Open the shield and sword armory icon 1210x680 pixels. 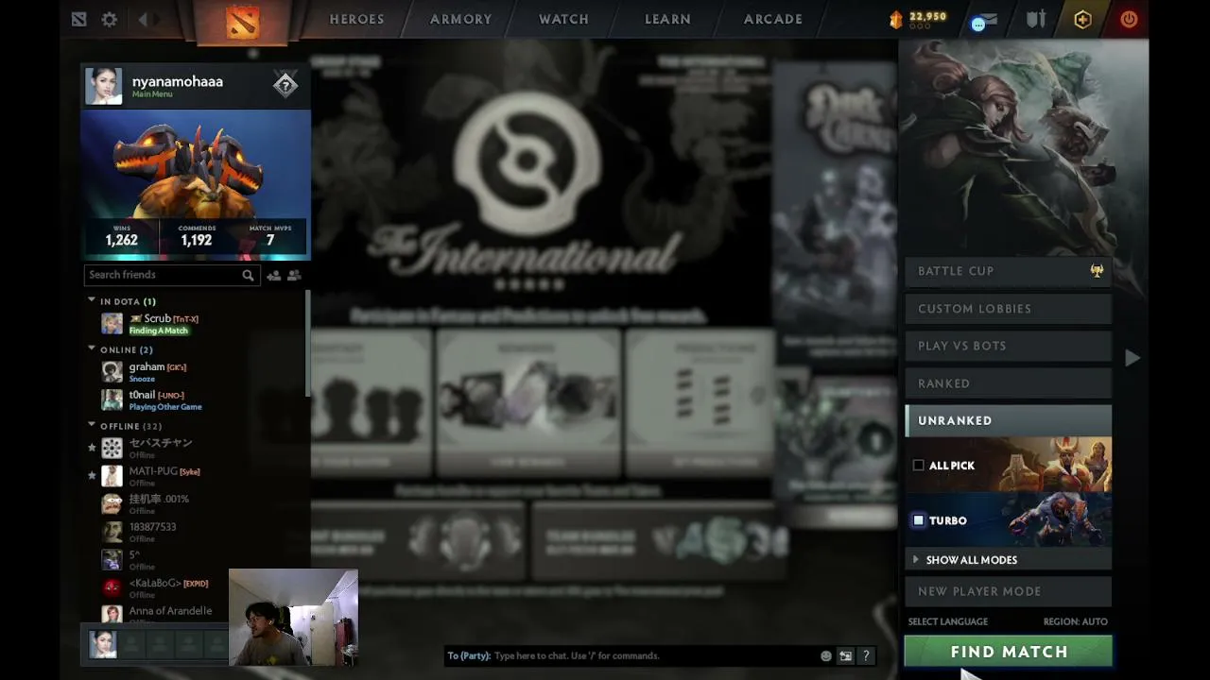pos(1036,19)
